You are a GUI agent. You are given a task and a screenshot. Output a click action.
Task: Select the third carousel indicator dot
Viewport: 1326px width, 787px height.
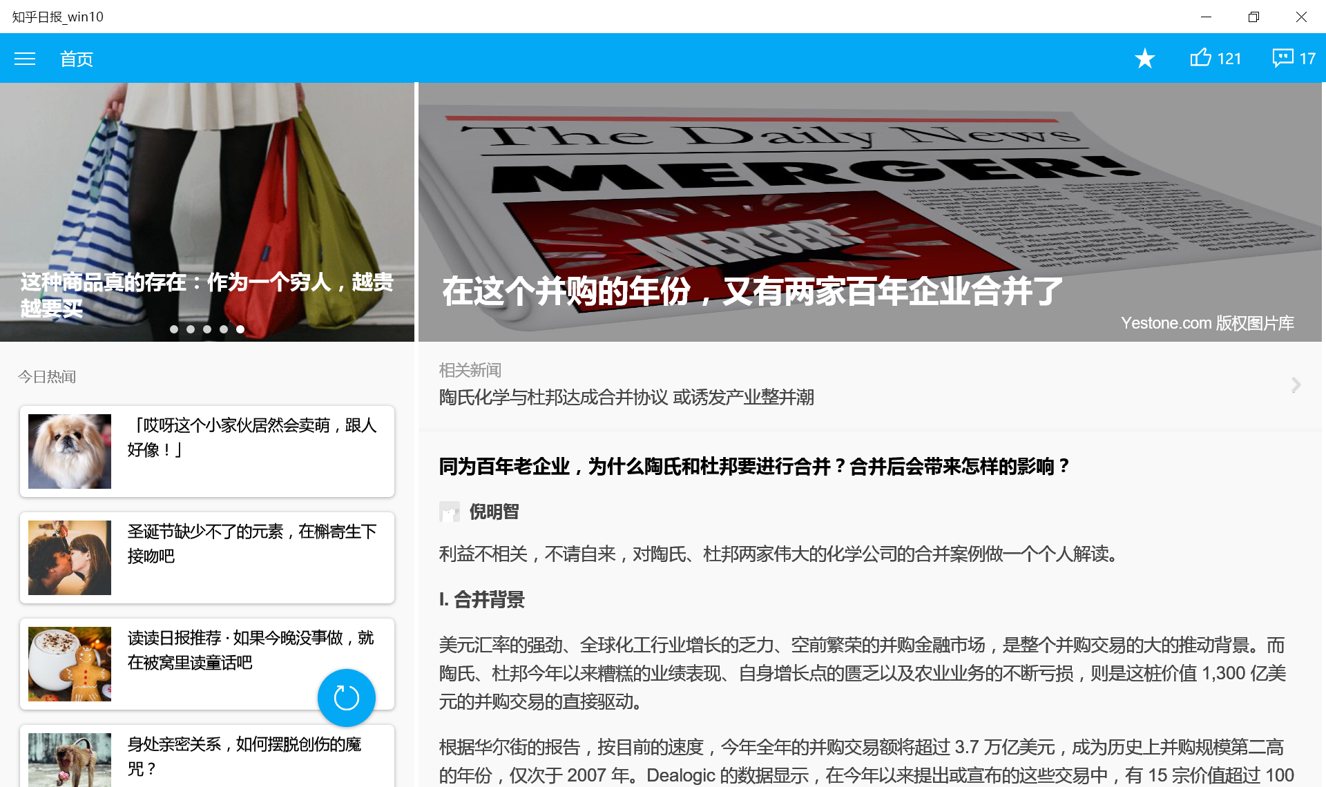click(x=207, y=329)
